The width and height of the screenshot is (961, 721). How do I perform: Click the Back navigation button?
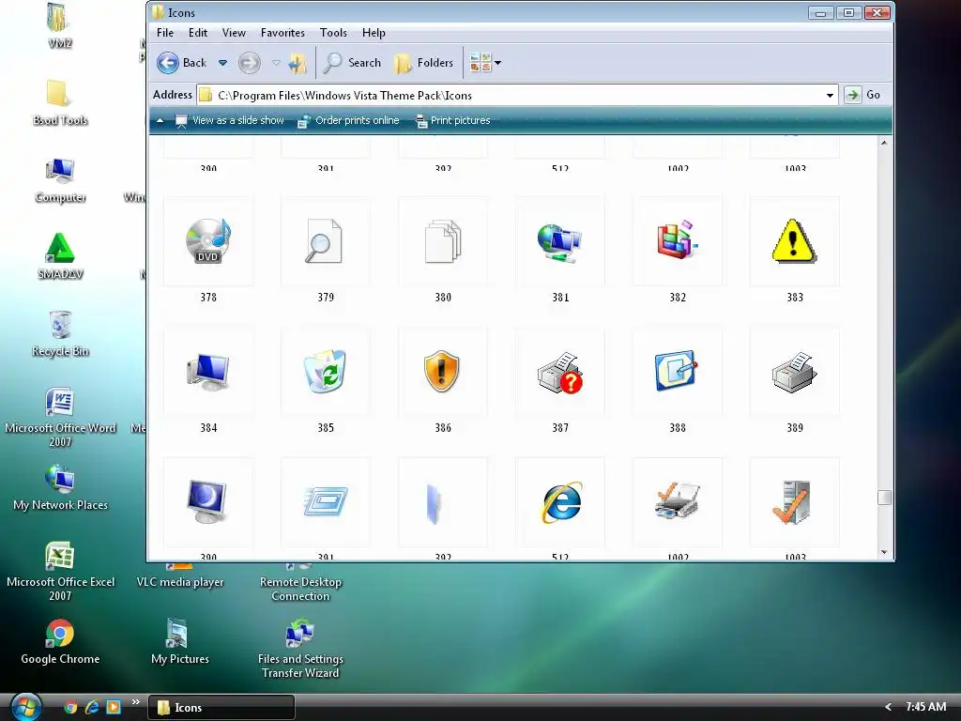(x=182, y=63)
